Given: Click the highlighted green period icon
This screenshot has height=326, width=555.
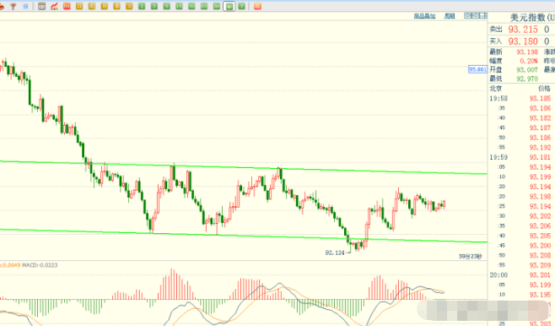Looking at the screenshot, I should coord(229,6).
